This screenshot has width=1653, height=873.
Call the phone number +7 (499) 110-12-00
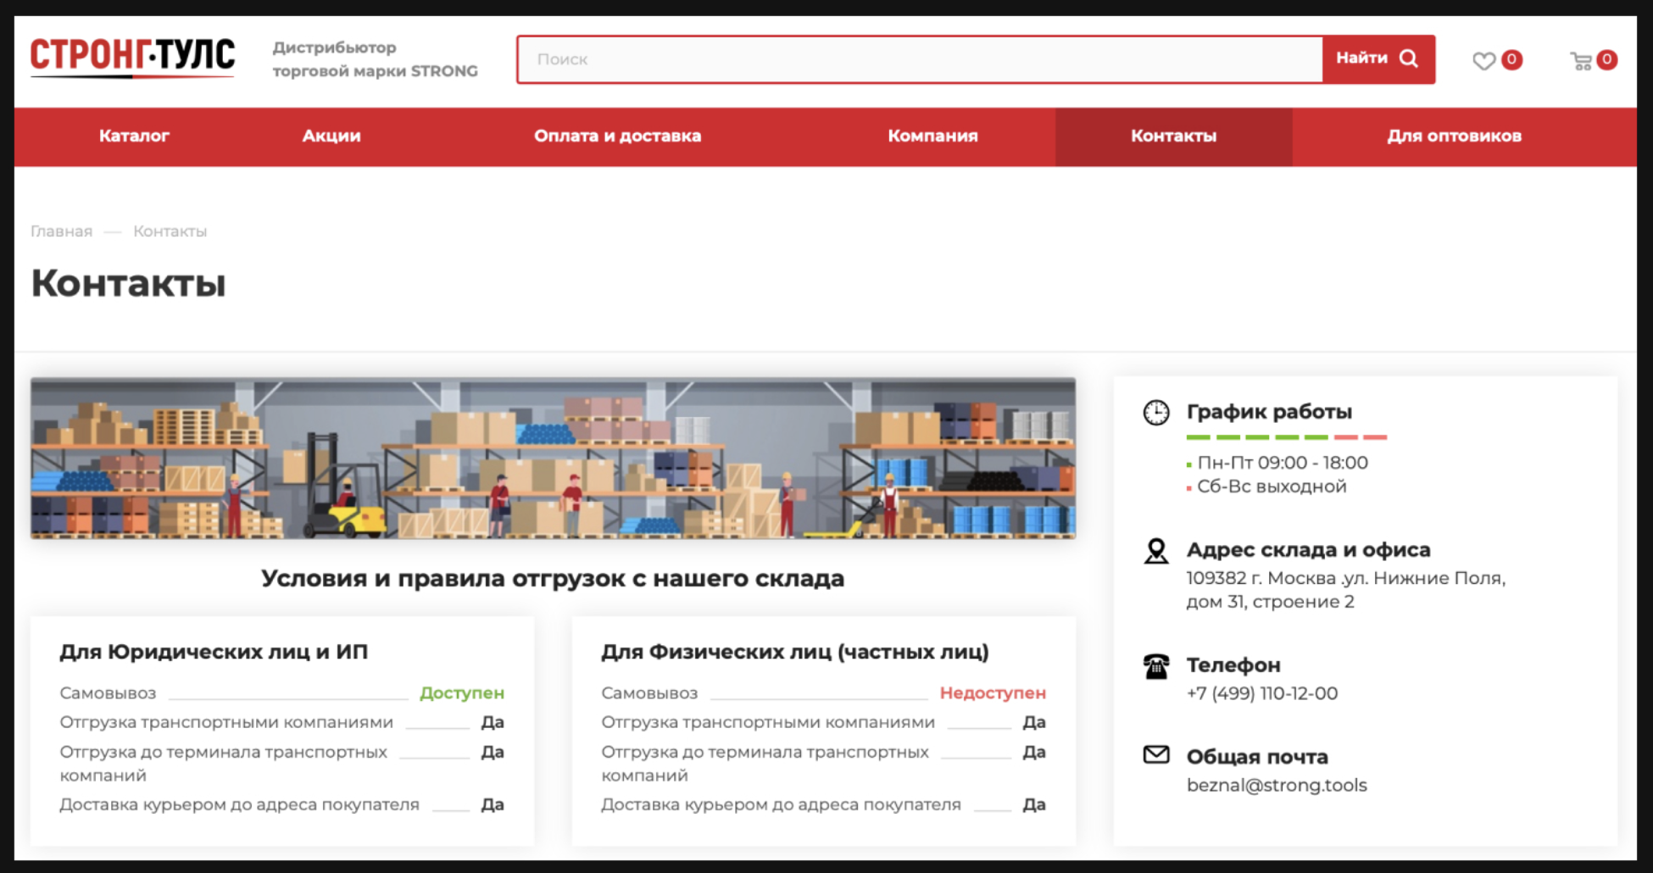1261,693
